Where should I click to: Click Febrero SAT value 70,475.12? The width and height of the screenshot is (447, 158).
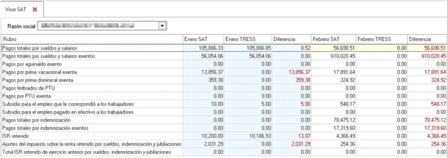pos(344,120)
